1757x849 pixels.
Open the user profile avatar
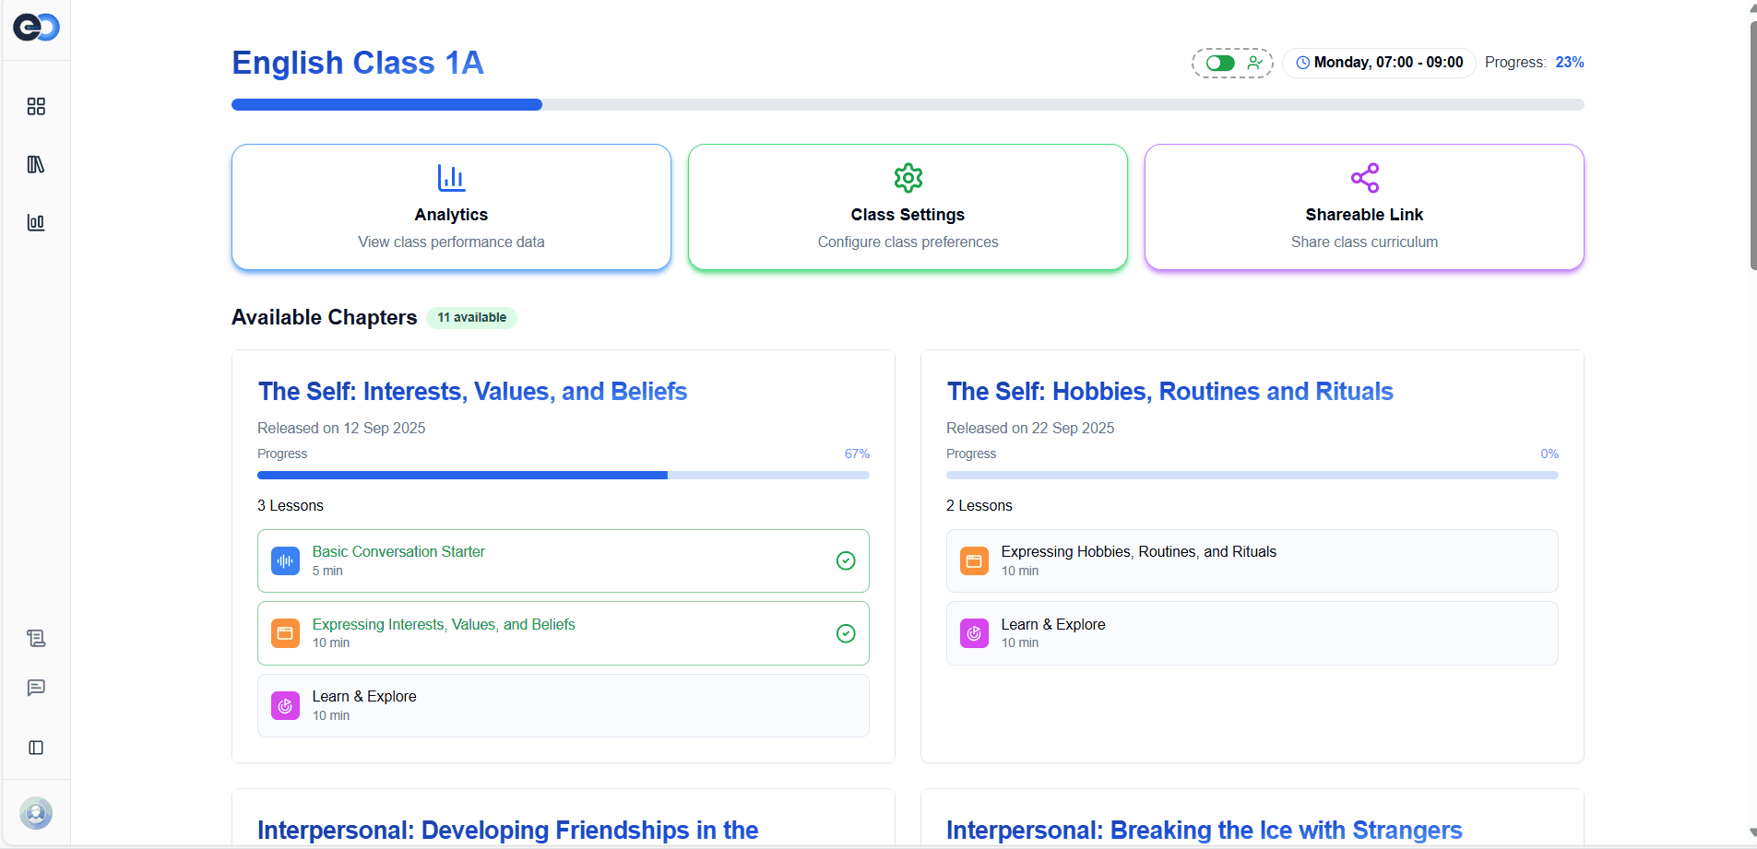point(36,813)
